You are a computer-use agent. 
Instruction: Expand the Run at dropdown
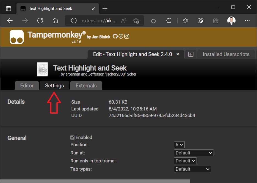[194, 153]
